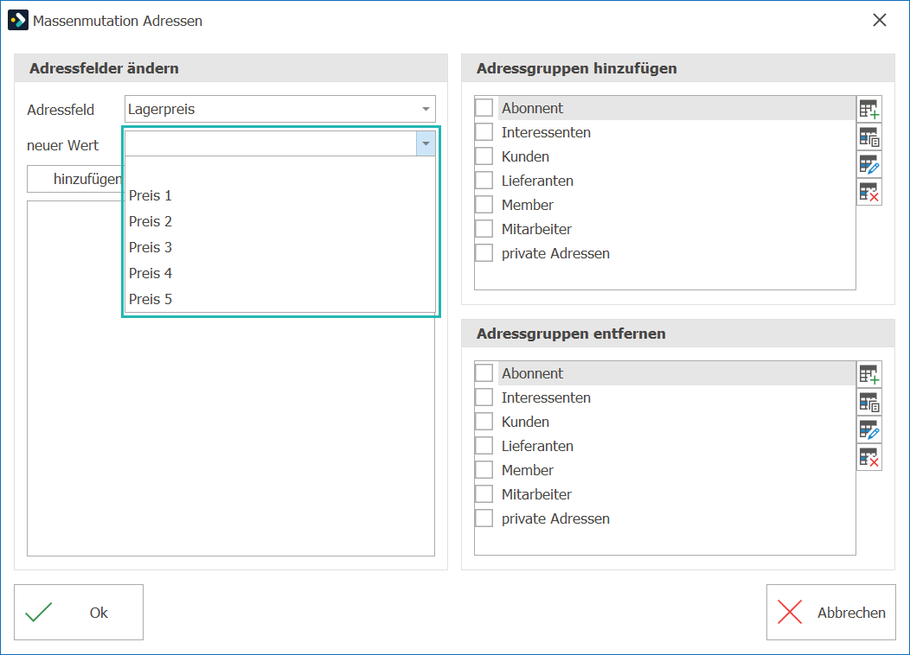Pick Preis 3 from the list

coord(279,247)
